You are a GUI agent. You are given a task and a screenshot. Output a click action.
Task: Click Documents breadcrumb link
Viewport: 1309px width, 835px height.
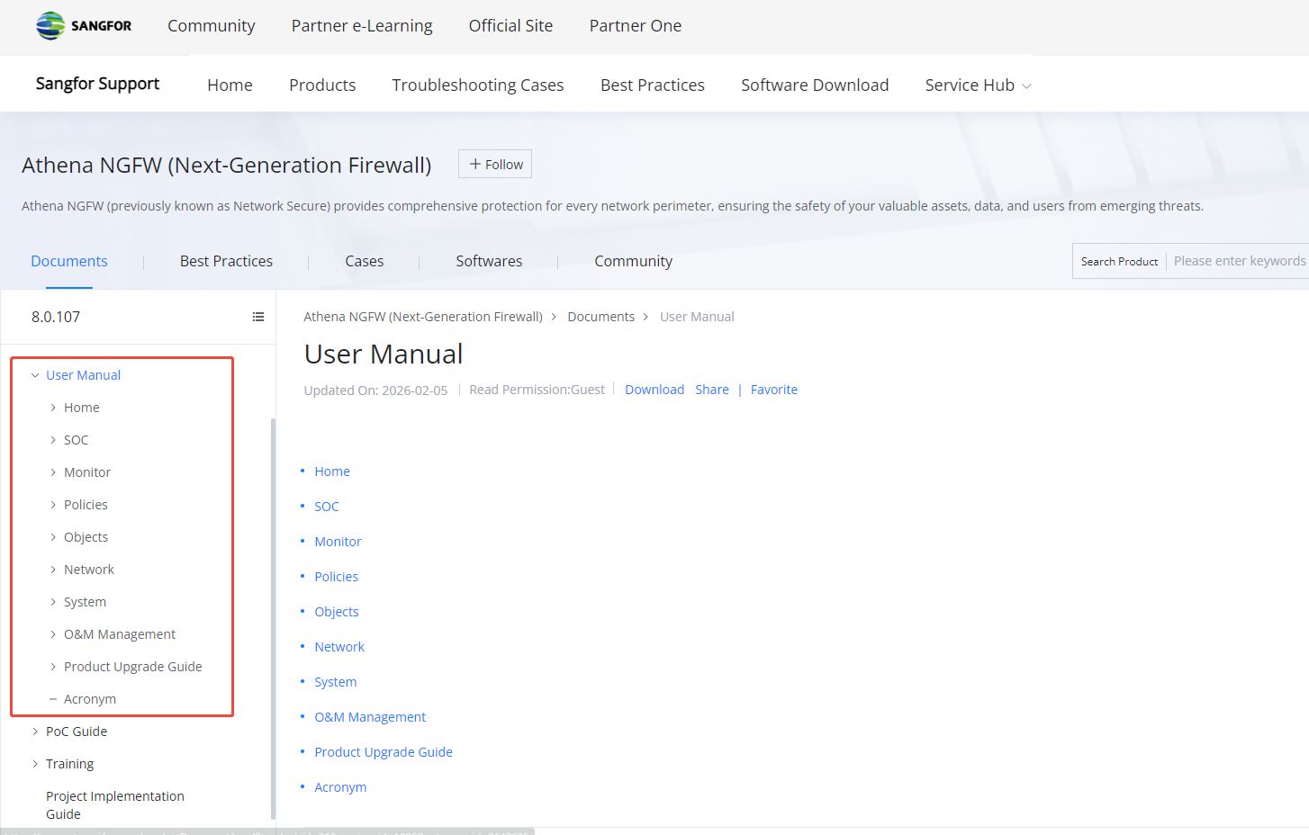click(x=600, y=317)
